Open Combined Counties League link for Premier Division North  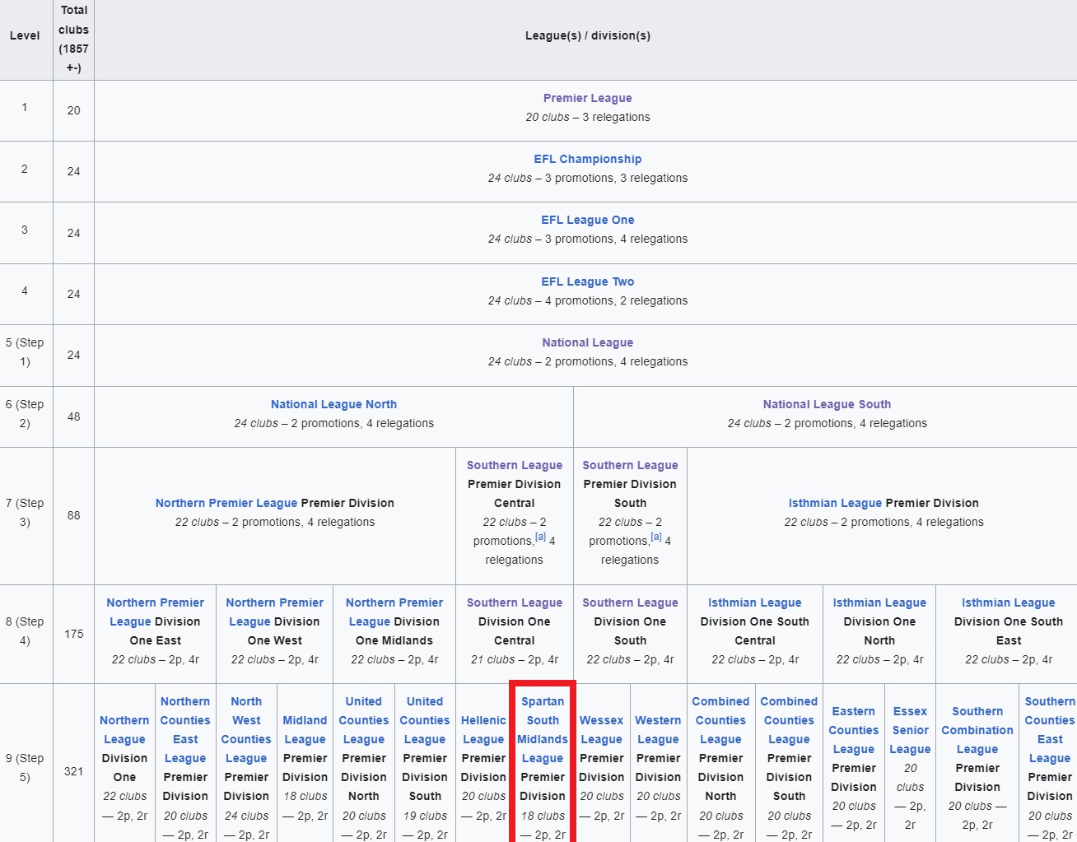(x=720, y=720)
